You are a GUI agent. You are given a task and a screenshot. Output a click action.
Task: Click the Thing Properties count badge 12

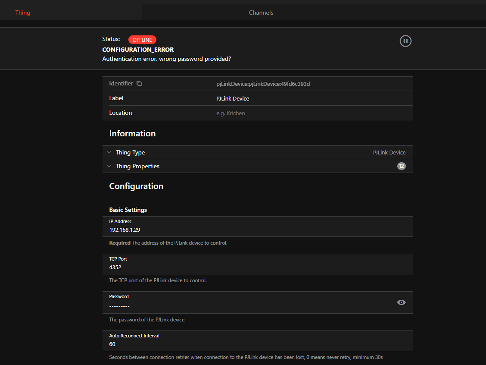tap(401, 166)
